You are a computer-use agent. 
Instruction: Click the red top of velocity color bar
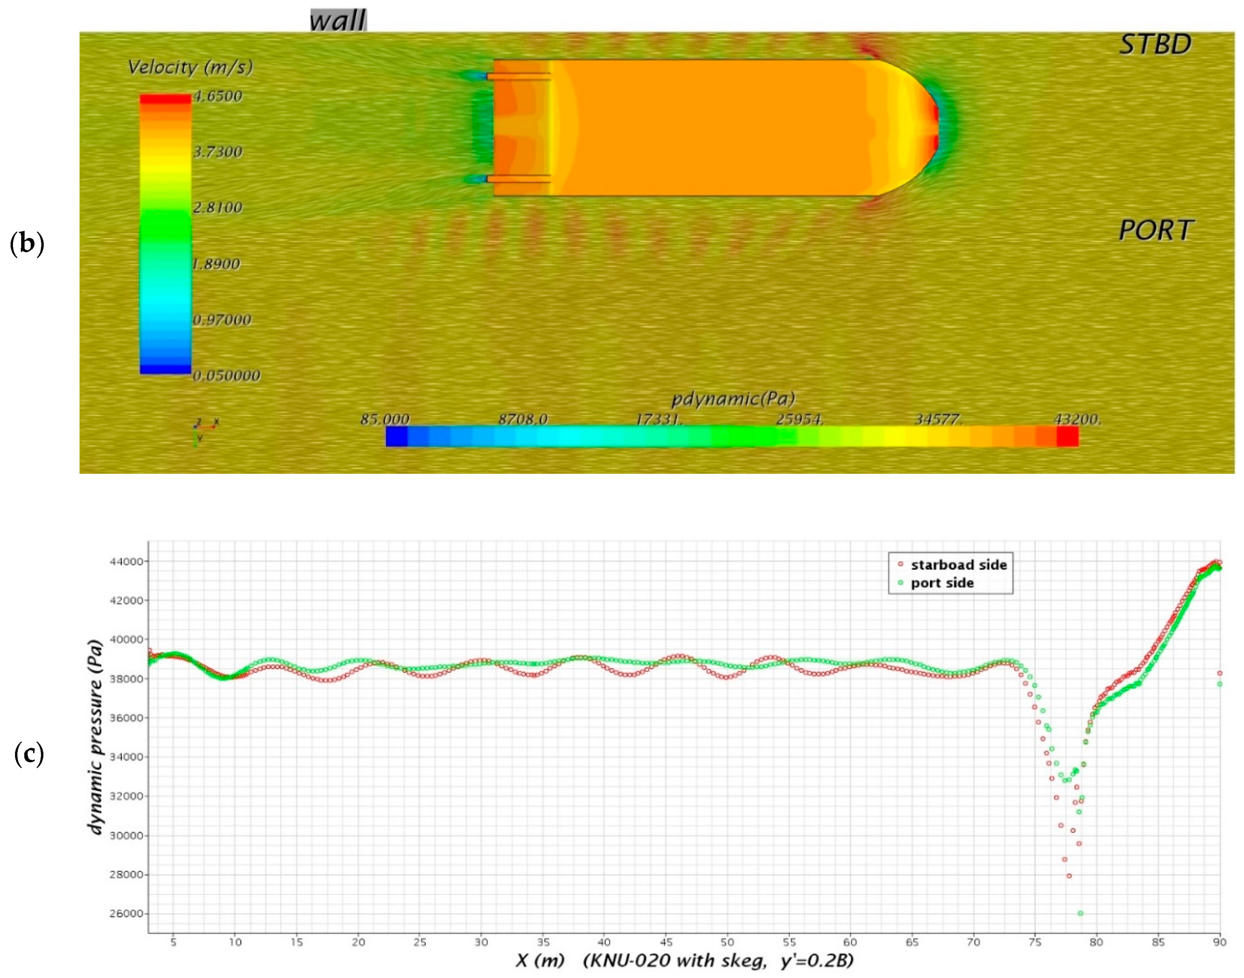pyautogui.click(x=165, y=99)
